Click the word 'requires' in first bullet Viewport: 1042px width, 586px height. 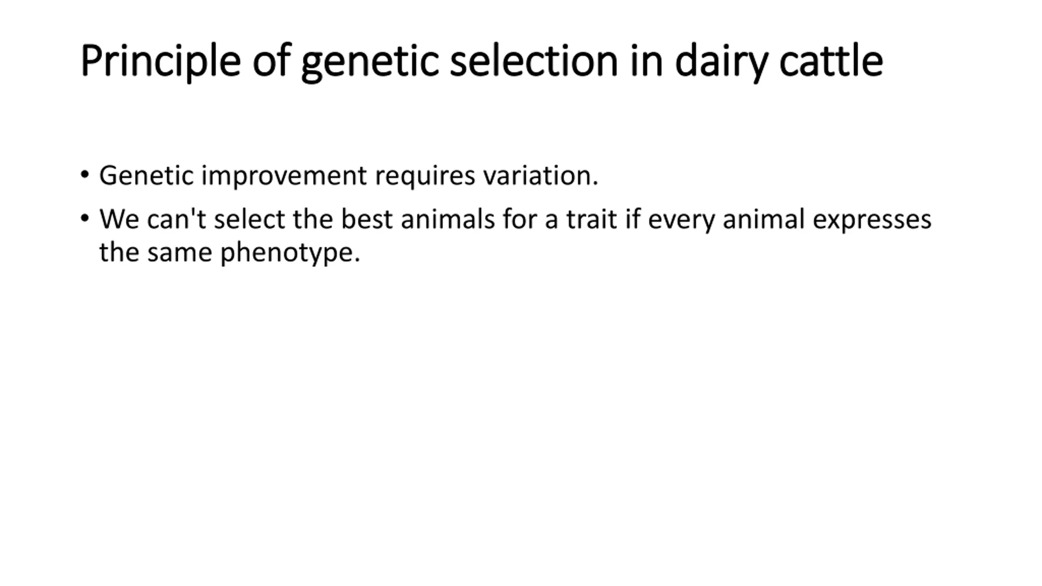425,177
